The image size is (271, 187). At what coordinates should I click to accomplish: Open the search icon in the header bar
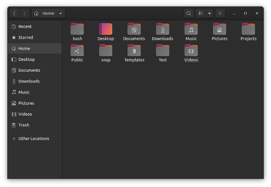point(189,13)
